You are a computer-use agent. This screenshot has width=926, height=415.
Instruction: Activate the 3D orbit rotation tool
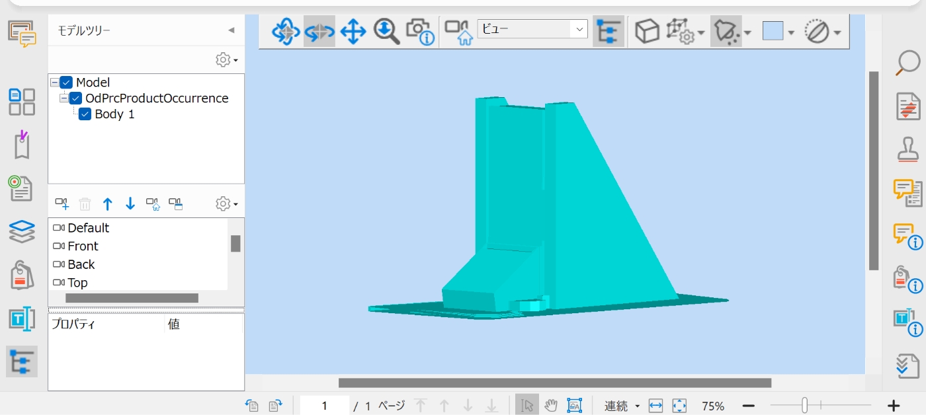point(286,31)
